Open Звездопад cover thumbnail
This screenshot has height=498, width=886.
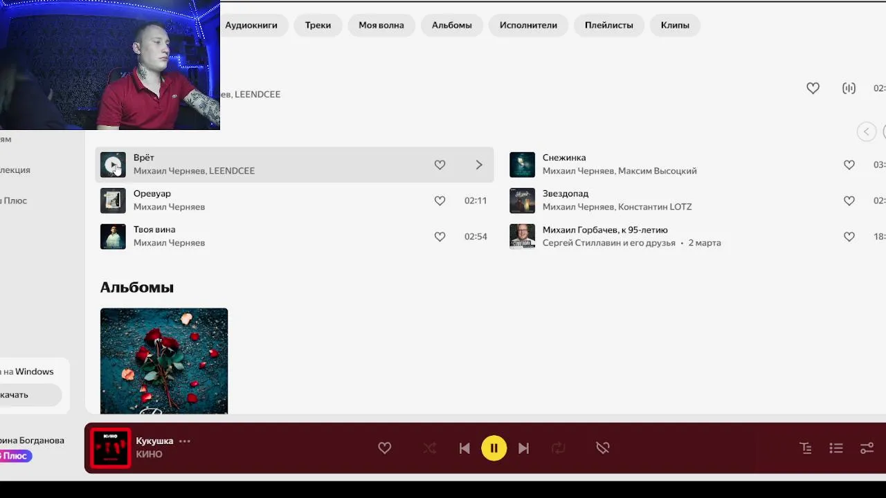coord(523,201)
